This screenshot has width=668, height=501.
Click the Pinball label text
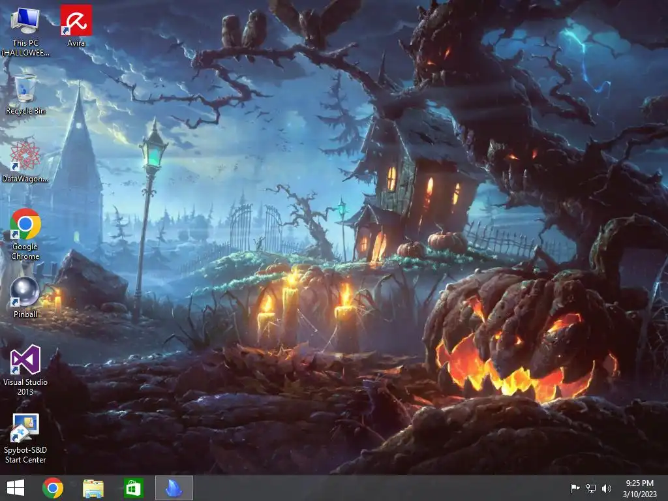(x=25, y=314)
